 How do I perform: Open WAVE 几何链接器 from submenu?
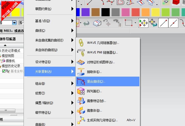tap(108, 43)
